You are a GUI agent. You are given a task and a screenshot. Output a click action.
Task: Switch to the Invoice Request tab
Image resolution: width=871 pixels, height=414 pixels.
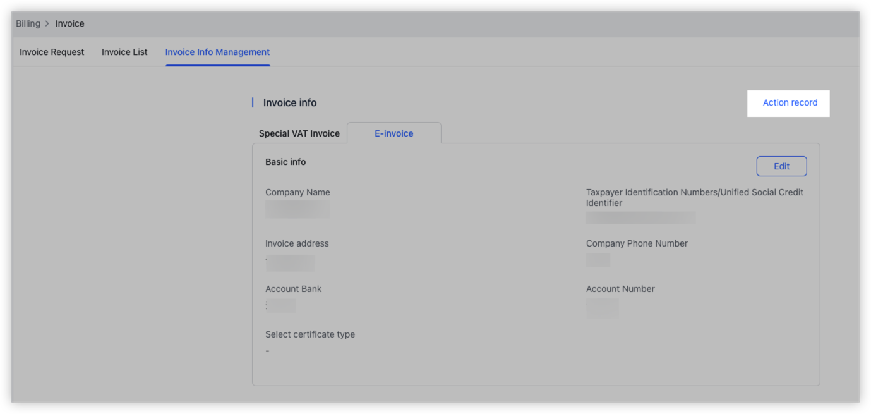click(52, 52)
